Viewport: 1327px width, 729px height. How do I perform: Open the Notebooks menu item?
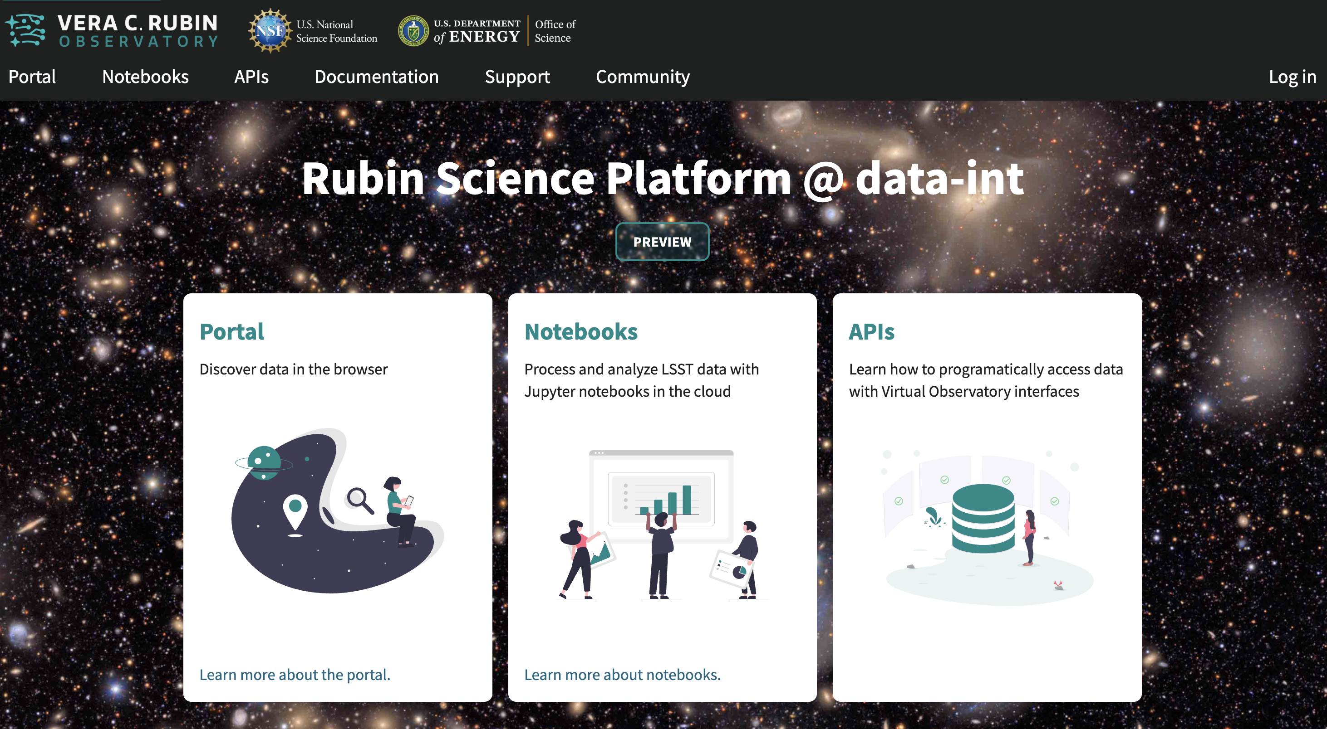pos(145,77)
